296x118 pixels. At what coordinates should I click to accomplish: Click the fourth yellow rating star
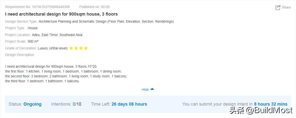click(86, 48)
